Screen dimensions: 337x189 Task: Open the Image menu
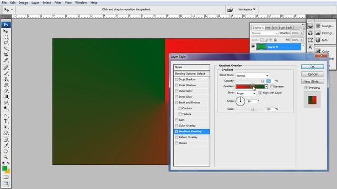tap(23, 3)
